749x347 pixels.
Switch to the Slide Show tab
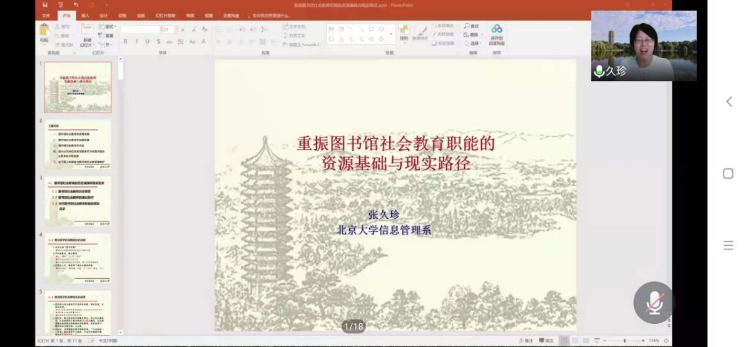[165, 16]
